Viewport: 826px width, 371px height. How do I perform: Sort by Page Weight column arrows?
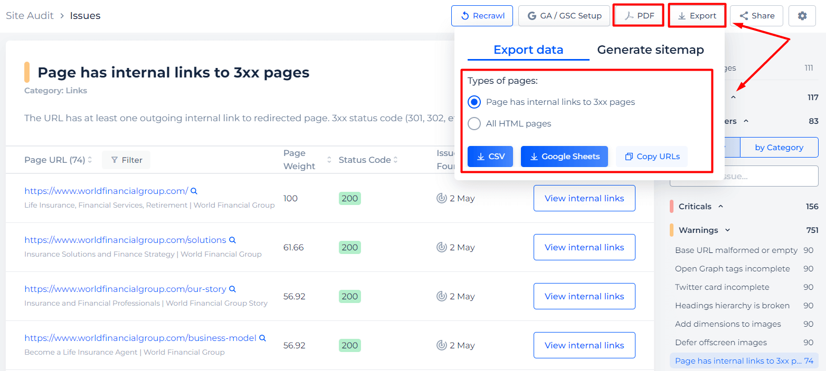pos(329,160)
